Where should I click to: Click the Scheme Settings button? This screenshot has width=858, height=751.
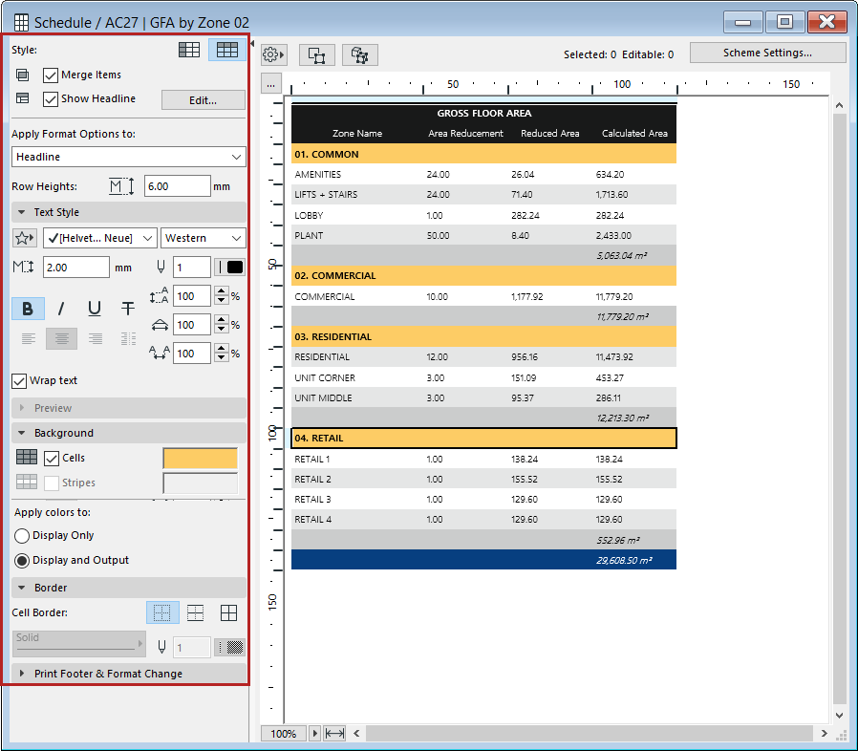click(x=767, y=54)
